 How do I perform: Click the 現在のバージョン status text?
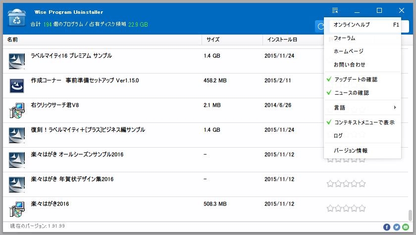click(37, 226)
